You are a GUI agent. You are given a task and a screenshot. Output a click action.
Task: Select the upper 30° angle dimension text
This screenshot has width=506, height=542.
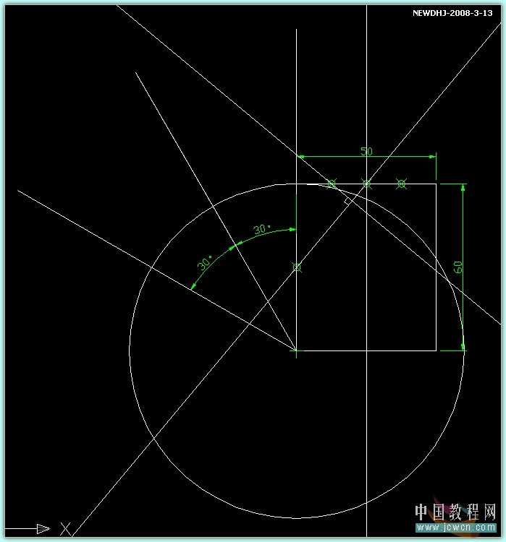click(x=262, y=230)
